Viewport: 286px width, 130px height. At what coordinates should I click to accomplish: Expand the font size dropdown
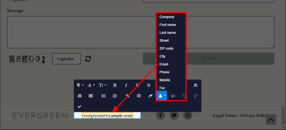103,85
